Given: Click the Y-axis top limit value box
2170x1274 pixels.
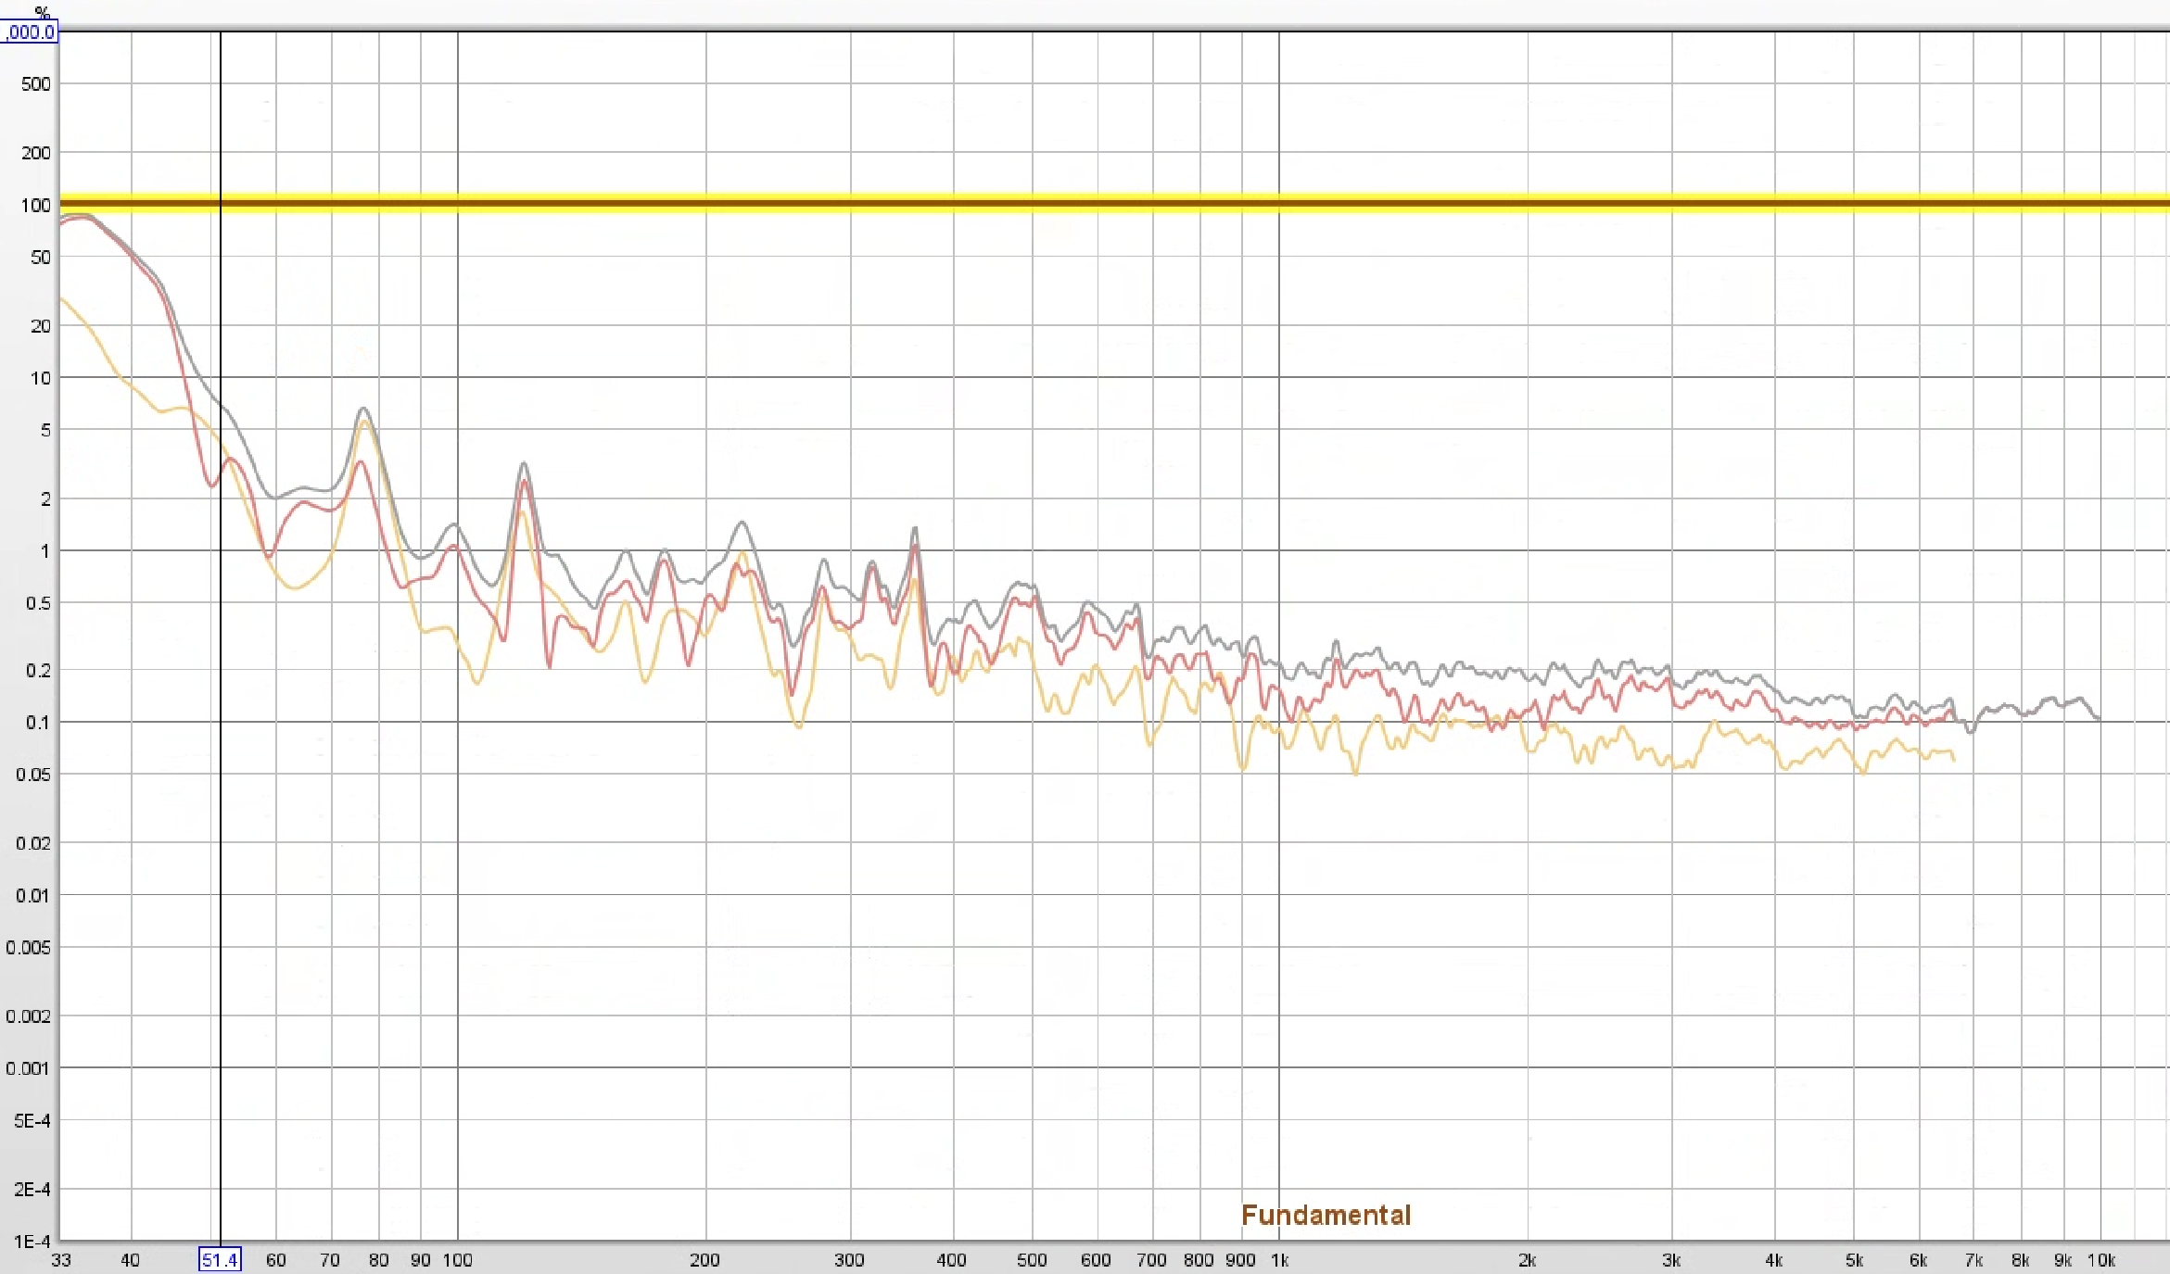Looking at the screenshot, I should tap(29, 32).
